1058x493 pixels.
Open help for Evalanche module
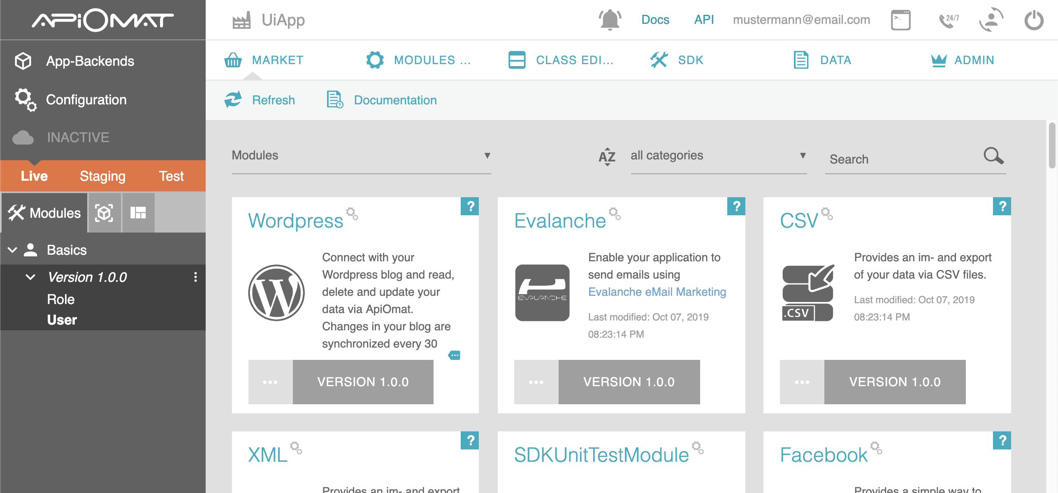pos(736,206)
